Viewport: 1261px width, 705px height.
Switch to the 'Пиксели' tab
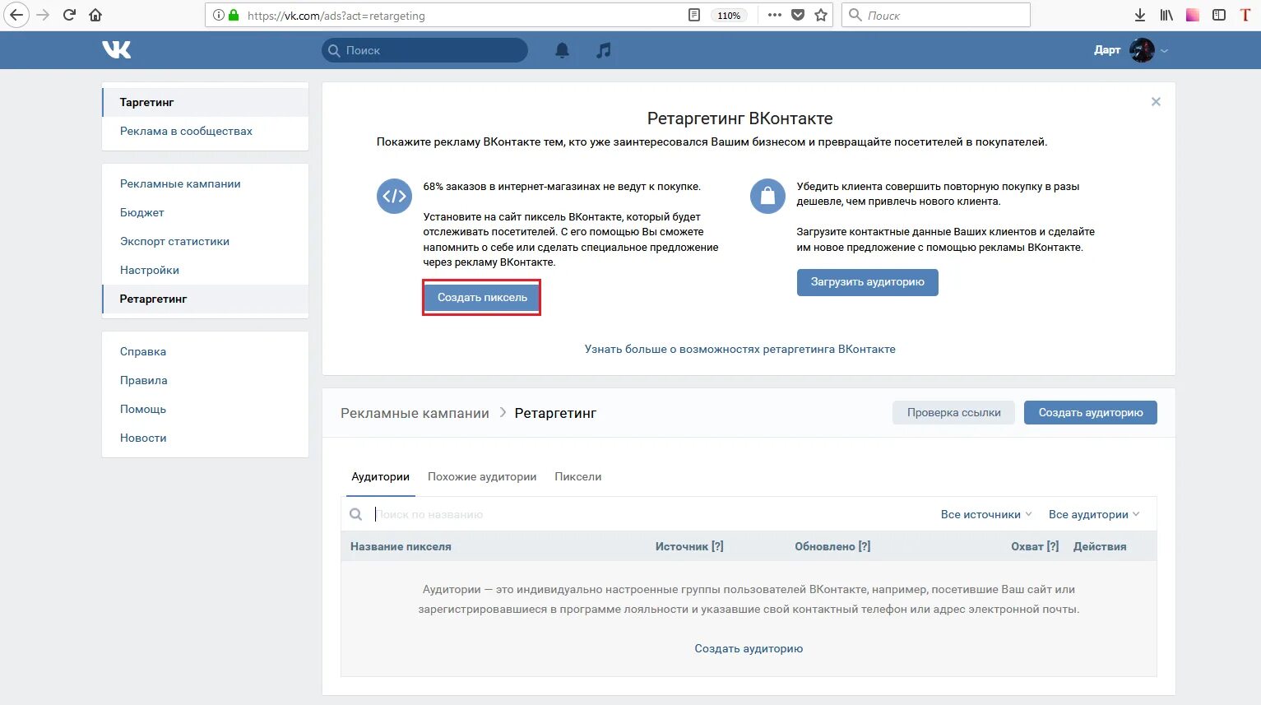pyautogui.click(x=578, y=477)
